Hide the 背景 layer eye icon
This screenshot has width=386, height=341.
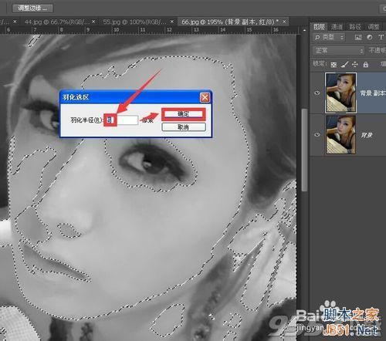[317, 134]
